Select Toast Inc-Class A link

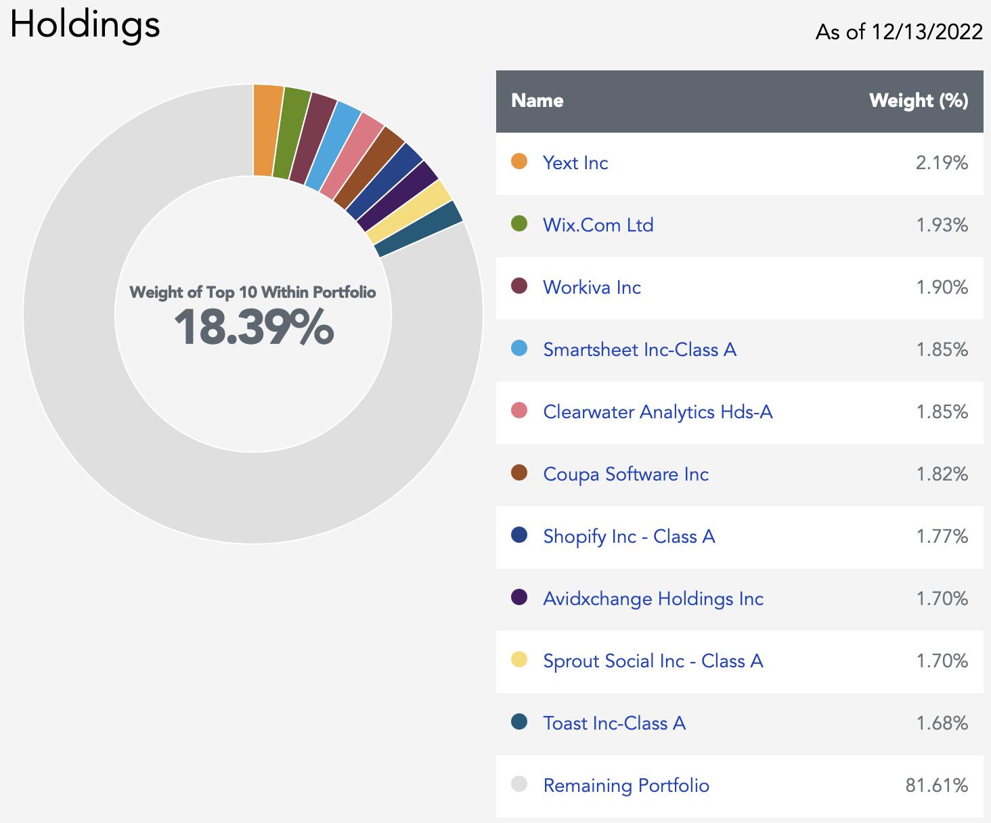pyautogui.click(x=614, y=723)
